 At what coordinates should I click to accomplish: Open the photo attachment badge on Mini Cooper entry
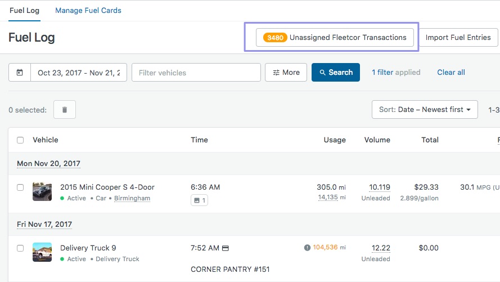pyautogui.click(x=199, y=200)
